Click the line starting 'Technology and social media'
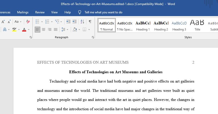This screenshot has height=114, width=218. pyautogui.click(x=122, y=81)
